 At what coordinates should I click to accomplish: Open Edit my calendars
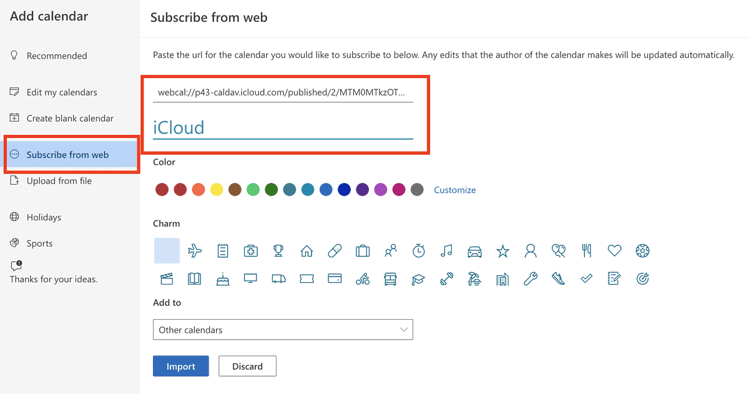pos(62,92)
